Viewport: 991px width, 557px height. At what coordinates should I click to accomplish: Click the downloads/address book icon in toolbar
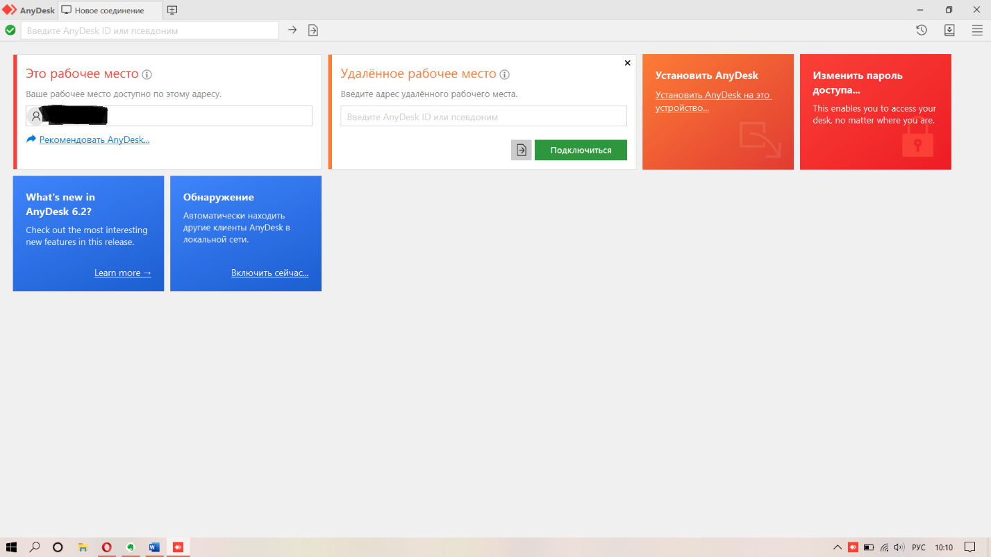pos(949,30)
